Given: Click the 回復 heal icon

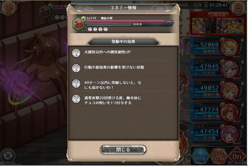Looking at the screenshot, I should [x=200, y=156].
